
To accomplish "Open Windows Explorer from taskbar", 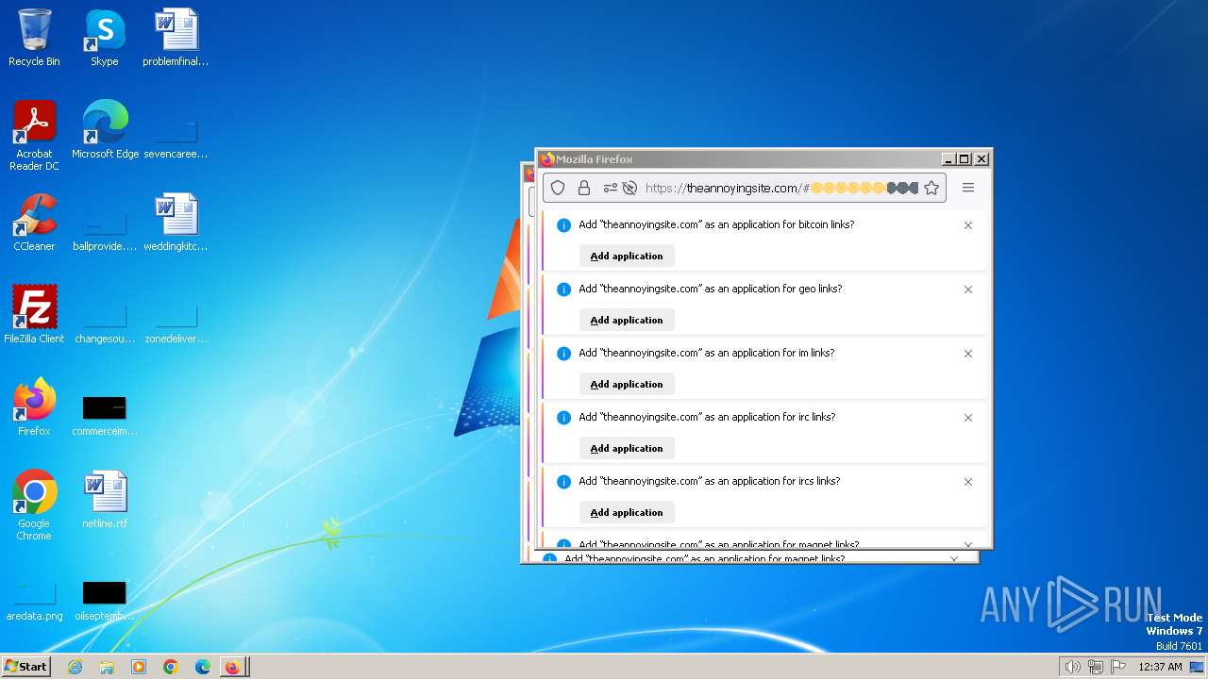I will pos(107,667).
